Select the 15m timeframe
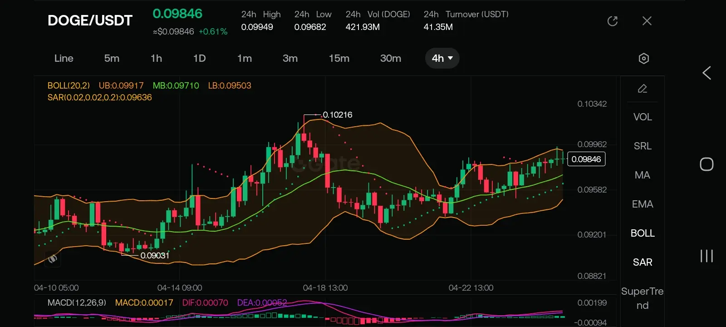 pos(339,58)
